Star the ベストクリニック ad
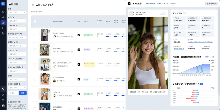The width and height of the screenshot is (220, 110). coord(161,13)
